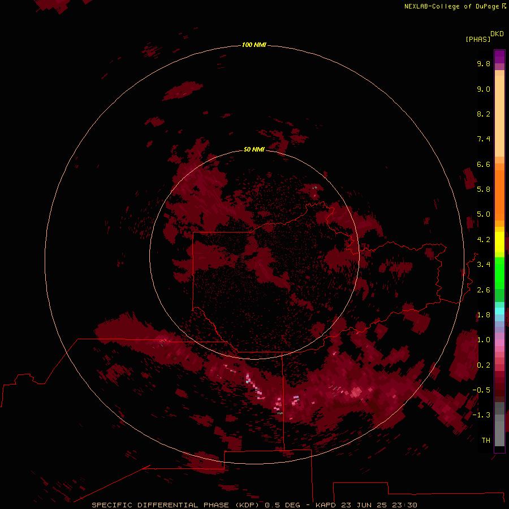Click the 8.2 value on the color scale
The width and height of the screenshot is (509, 509).
pyautogui.click(x=484, y=114)
